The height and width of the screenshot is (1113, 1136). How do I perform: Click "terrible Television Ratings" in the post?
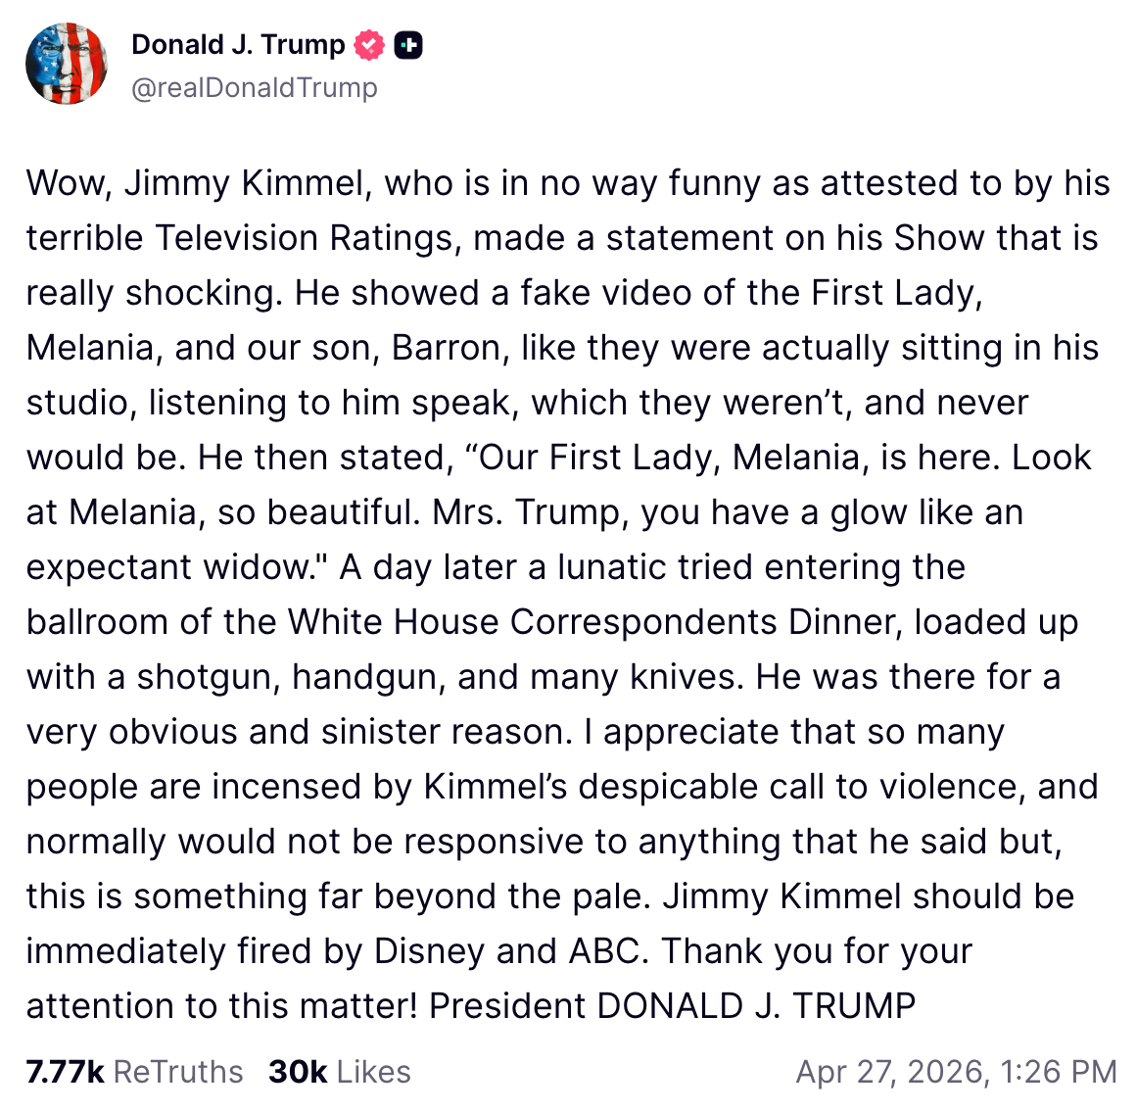(241, 238)
